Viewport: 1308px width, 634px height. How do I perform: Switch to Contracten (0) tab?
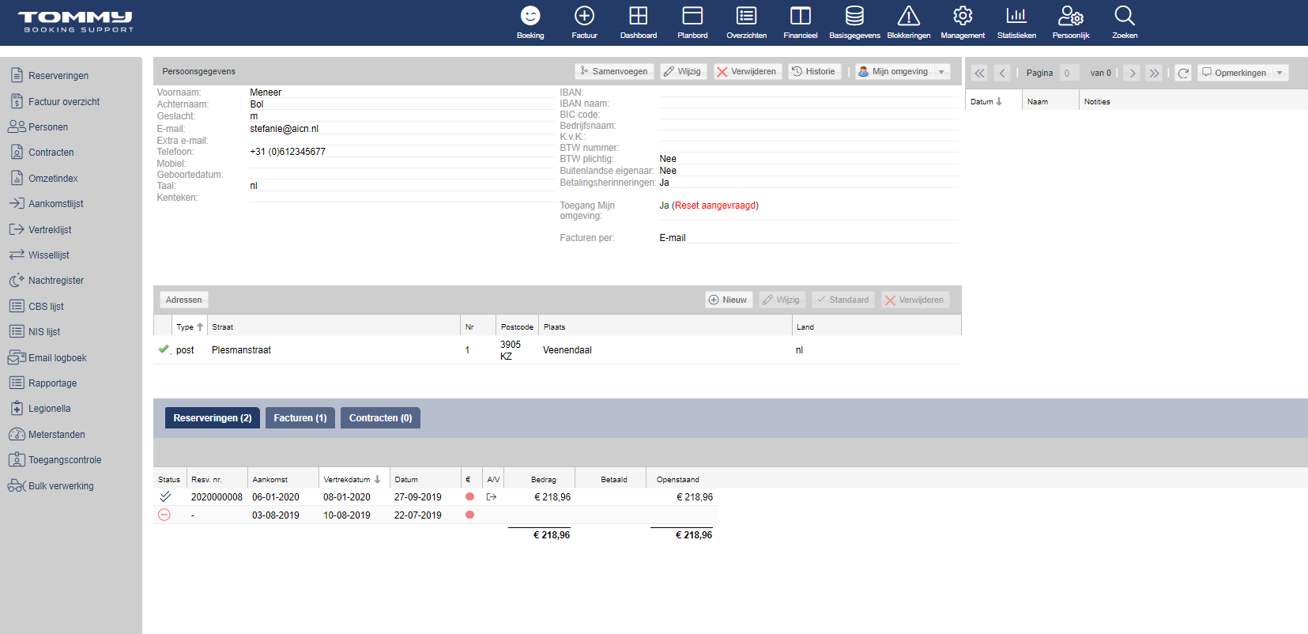380,418
